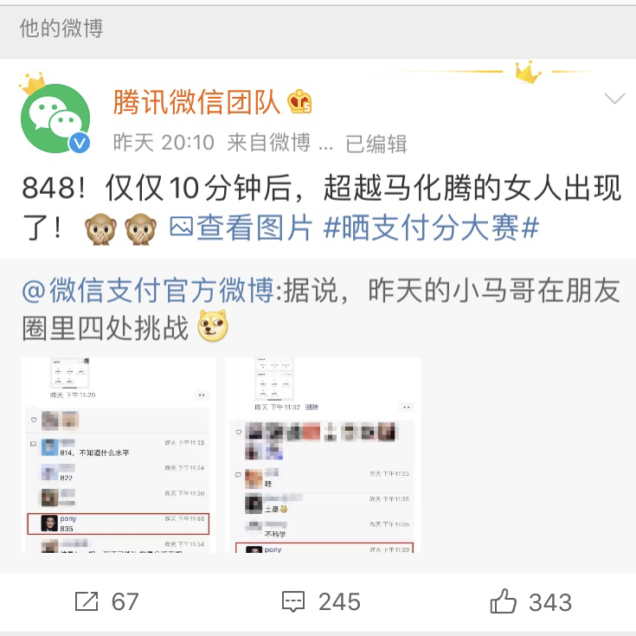Tap the doge emoji in reposted text
The height and width of the screenshot is (636, 636).
pyautogui.click(x=213, y=326)
